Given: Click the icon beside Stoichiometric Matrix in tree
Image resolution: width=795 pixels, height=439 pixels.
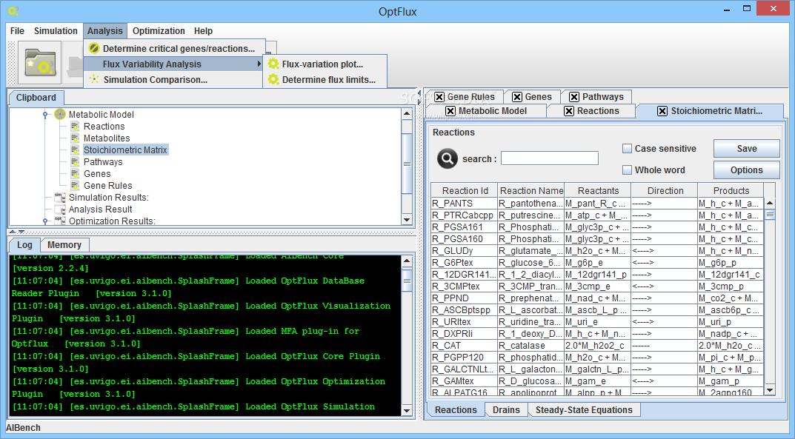Looking at the screenshot, I should pos(75,150).
